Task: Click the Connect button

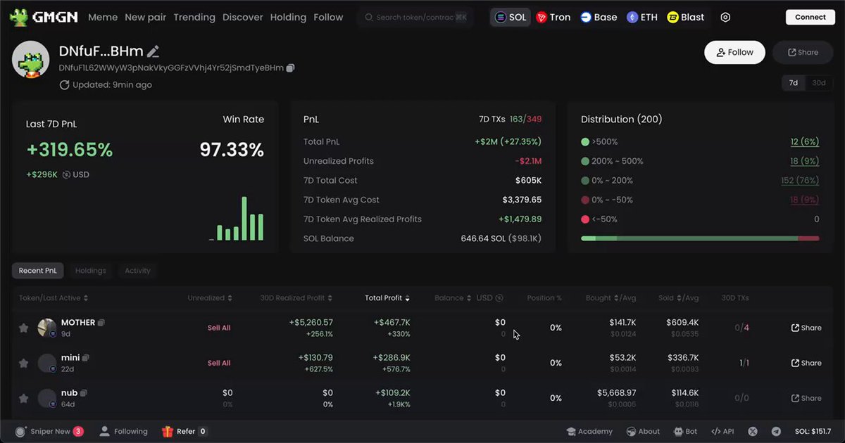Action: coord(810,18)
